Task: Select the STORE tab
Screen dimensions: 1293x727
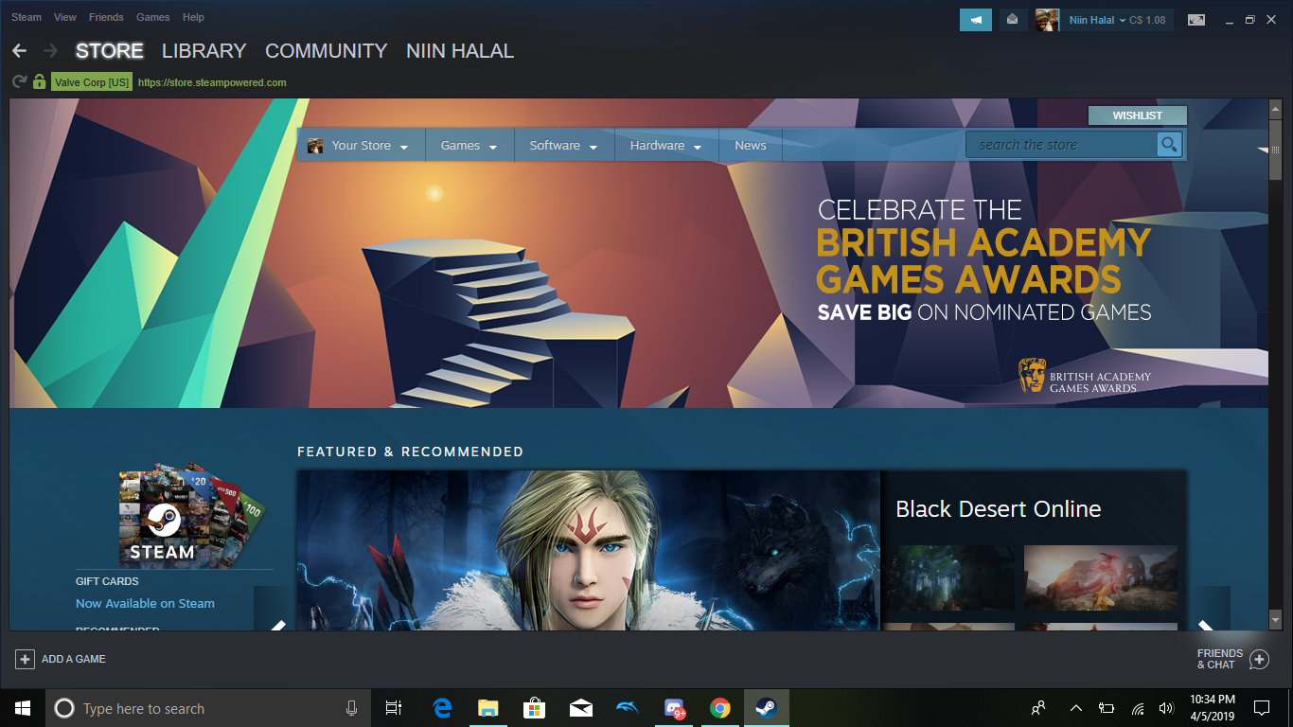Action: pyautogui.click(x=110, y=51)
